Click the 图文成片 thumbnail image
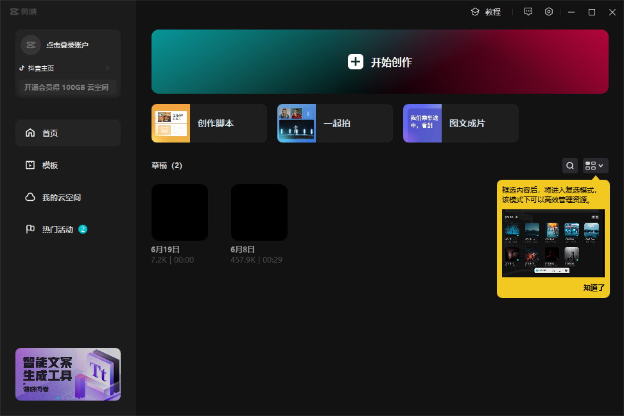 (422, 123)
